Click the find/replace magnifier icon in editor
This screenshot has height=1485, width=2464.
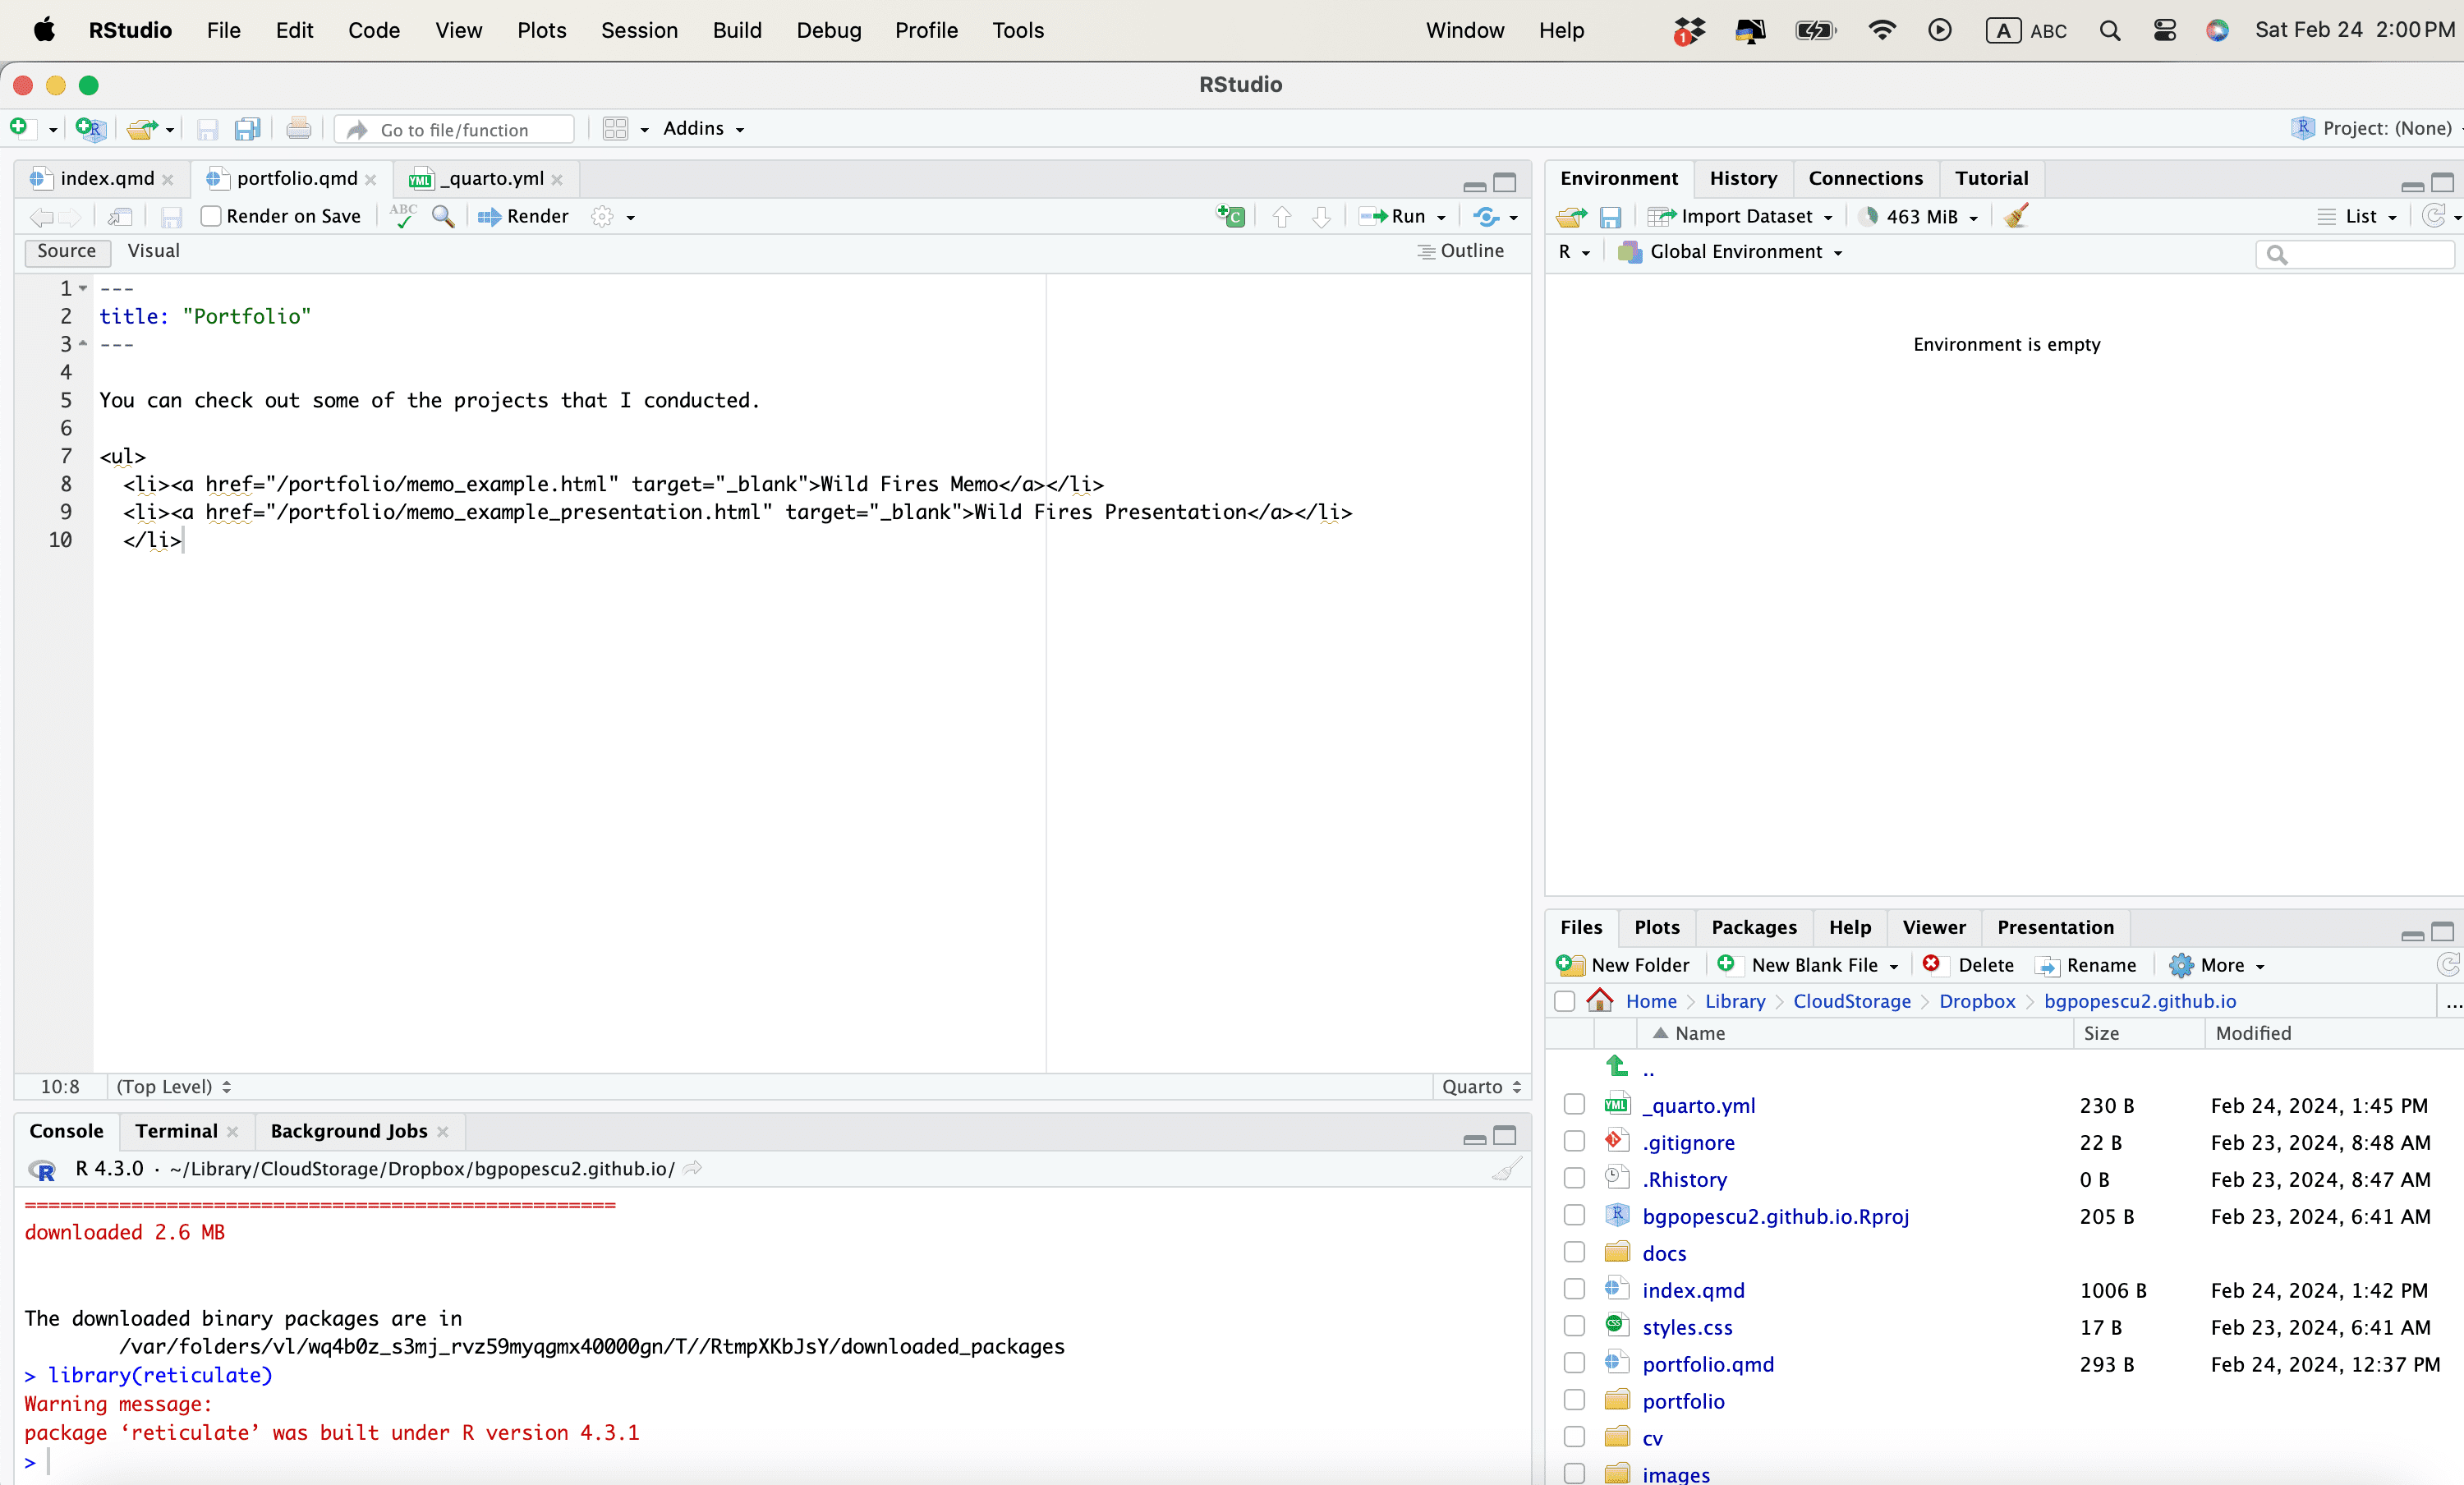point(443,216)
